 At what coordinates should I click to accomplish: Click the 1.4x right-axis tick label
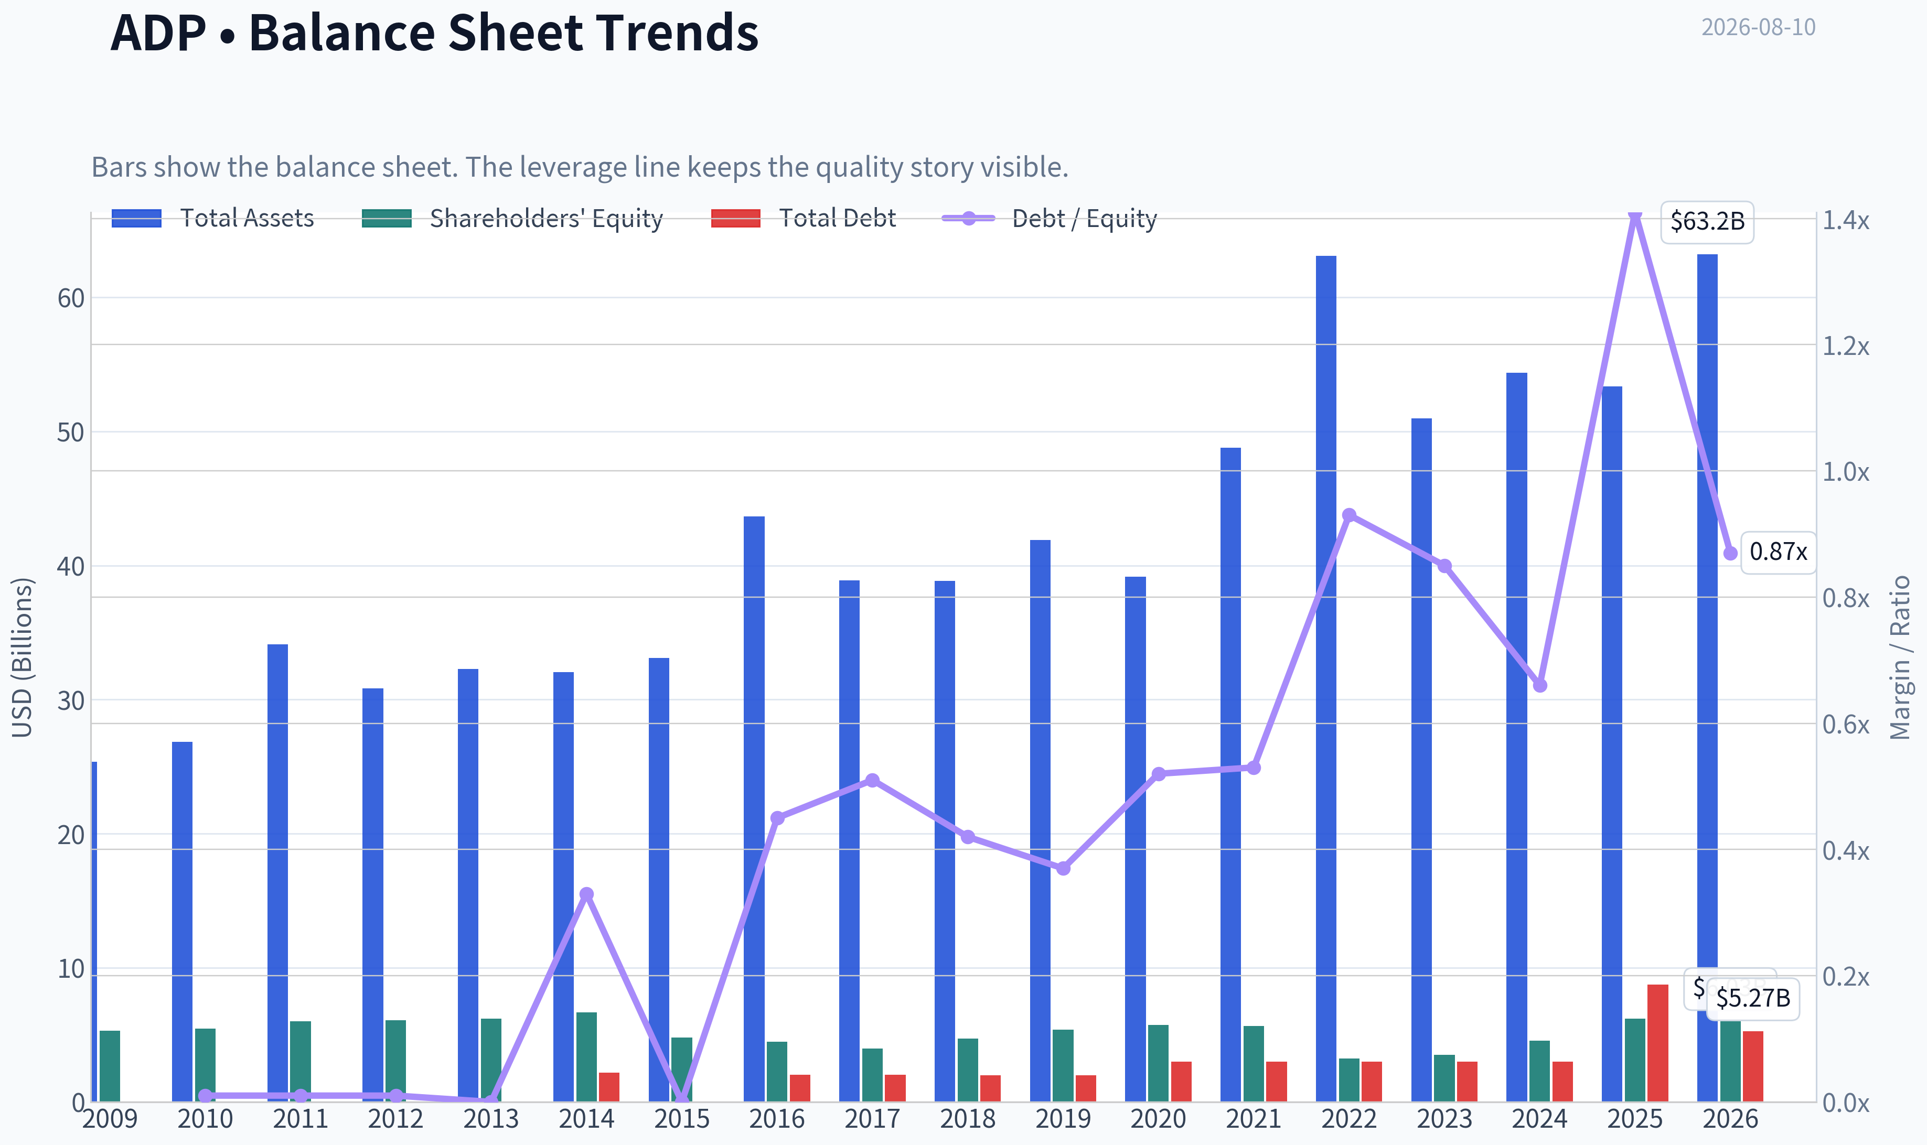1846,220
